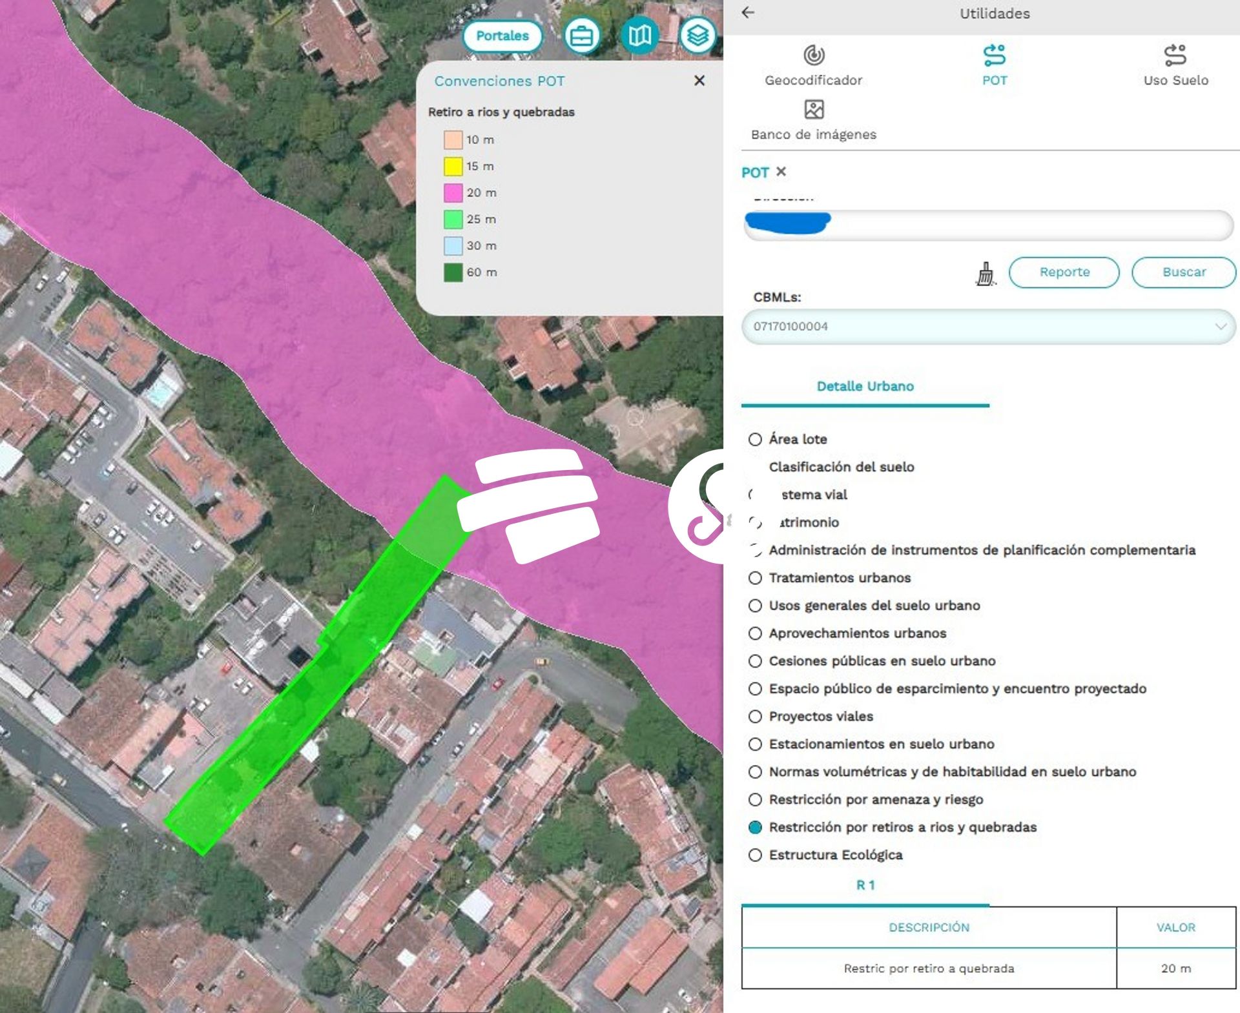Open Banco de imágenes icon
This screenshot has width=1240, height=1013.
point(814,109)
